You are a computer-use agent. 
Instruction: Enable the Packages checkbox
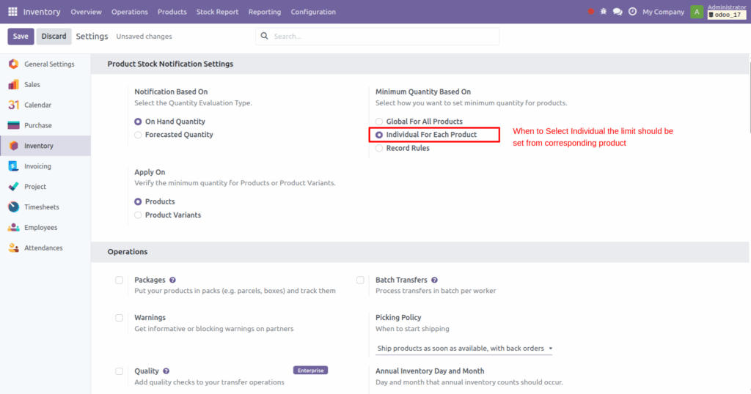coord(120,280)
